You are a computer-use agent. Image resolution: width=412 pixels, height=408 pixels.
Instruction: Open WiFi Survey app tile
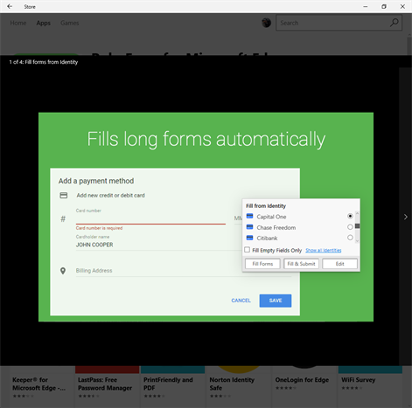(x=370, y=387)
